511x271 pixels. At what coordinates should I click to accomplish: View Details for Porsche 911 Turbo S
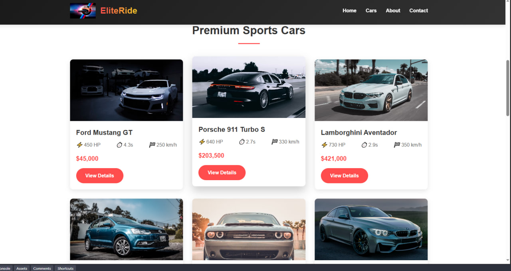pyautogui.click(x=222, y=173)
